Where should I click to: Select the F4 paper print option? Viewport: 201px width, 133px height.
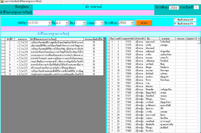tap(175, 23)
